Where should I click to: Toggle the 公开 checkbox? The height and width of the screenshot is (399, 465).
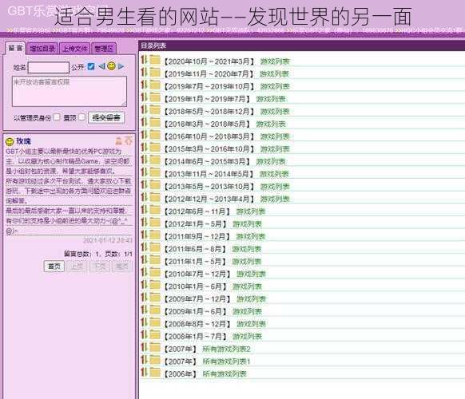(91, 66)
